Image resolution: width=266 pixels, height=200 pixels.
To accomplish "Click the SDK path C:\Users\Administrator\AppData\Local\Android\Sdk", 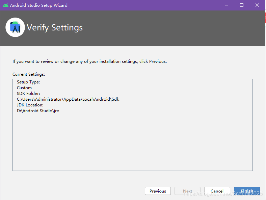I will 68,99.
